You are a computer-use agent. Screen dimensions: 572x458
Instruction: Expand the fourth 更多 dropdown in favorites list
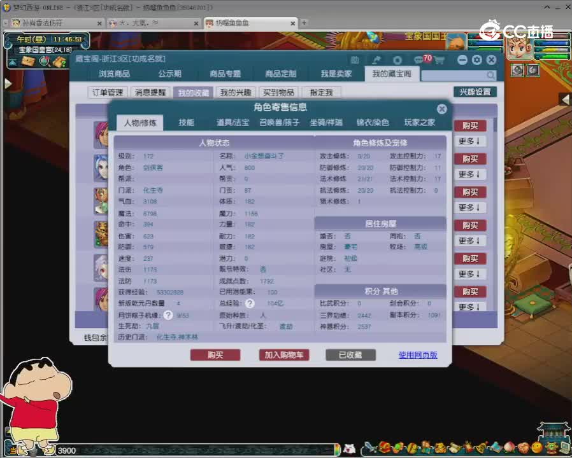[x=470, y=240]
